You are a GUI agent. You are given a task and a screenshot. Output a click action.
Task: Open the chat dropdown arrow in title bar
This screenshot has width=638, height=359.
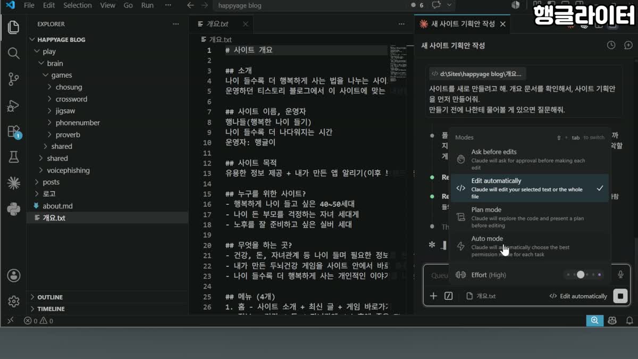(x=449, y=5)
